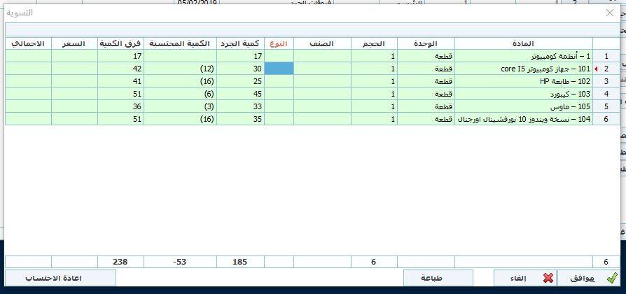Click the الصنف column header

(x=322, y=43)
